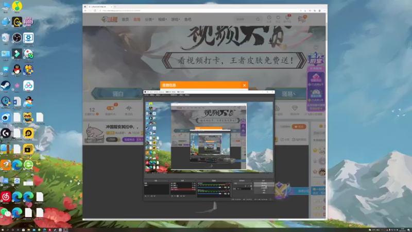Click the browser refresh button

tap(95, 10)
